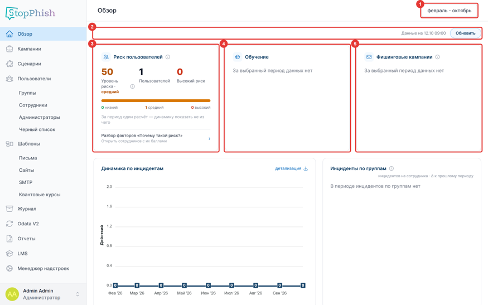This screenshot has width=488, height=305.
Task: Click the users icon in Риск пользователей card
Action: tap(106, 57)
